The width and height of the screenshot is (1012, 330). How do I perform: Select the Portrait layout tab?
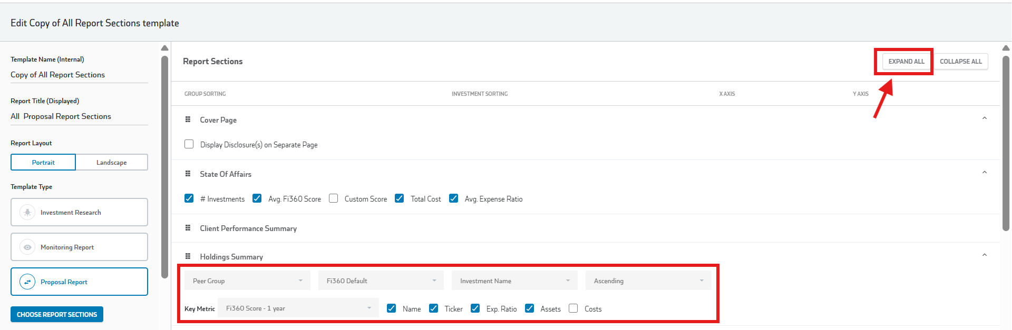43,162
